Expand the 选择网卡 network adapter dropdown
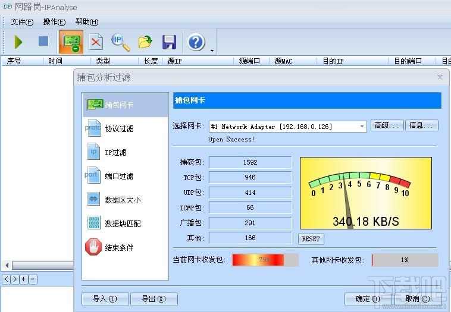Screen dimensions: 451x312 pos(362,127)
